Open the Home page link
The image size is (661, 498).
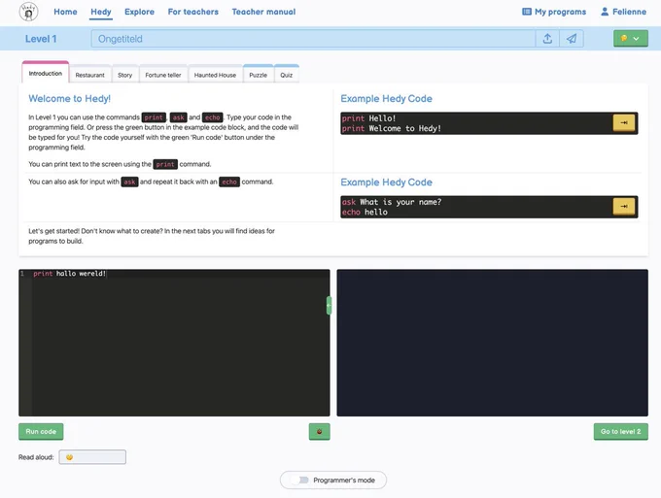click(x=65, y=12)
